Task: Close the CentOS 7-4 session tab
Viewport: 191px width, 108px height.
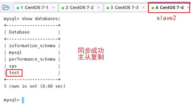Action: (188, 7)
